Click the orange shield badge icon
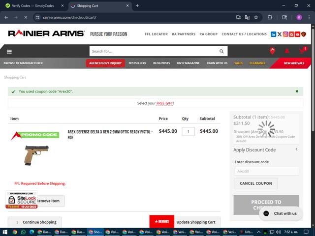315x236 pixels. (x=304, y=34)
